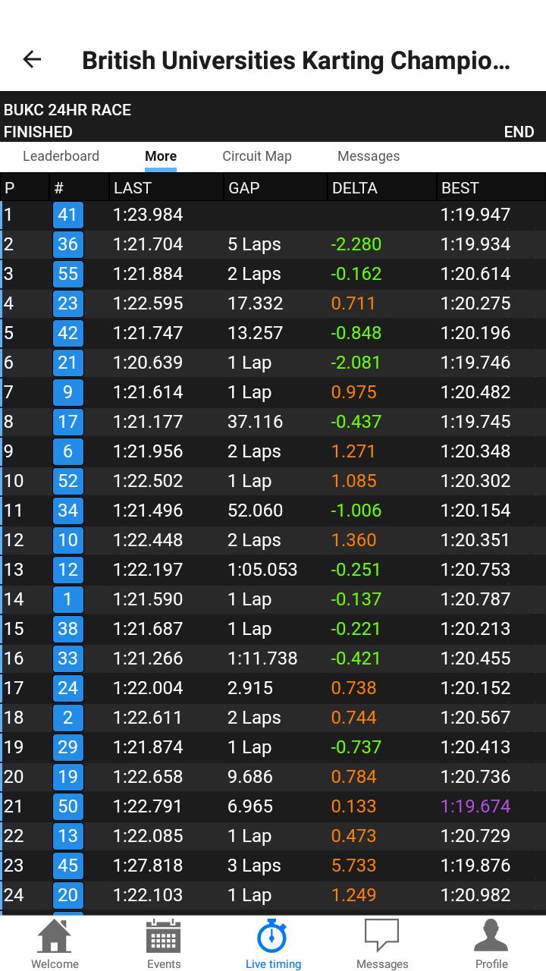The image size is (546, 971).
Task: Click last lap time 1:20.639
Action: tap(148, 363)
